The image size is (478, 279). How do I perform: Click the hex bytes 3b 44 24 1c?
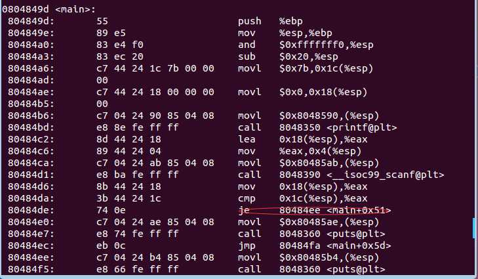pyautogui.click(x=122, y=198)
